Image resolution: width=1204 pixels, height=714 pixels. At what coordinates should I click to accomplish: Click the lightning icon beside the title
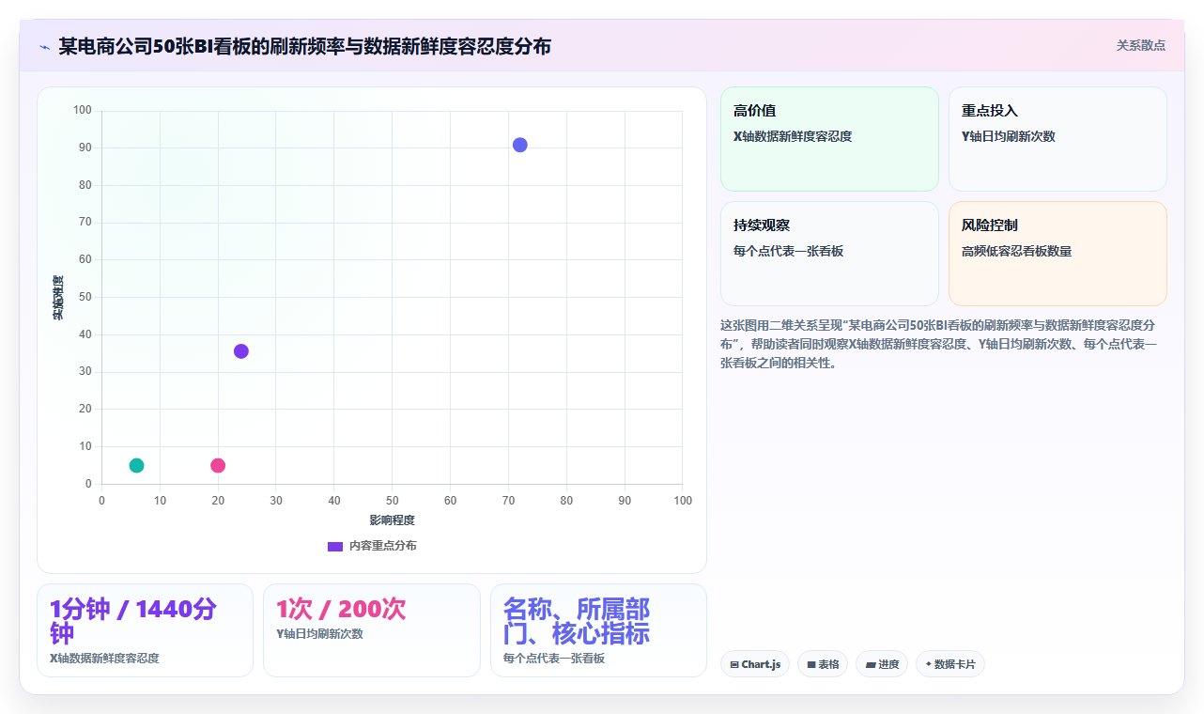pyautogui.click(x=44, y=46)
